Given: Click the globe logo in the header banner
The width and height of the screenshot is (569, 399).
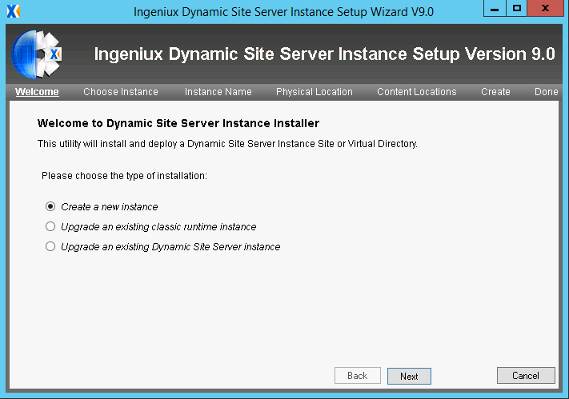Looking at the screenshot, I should (x=37, y=54).
